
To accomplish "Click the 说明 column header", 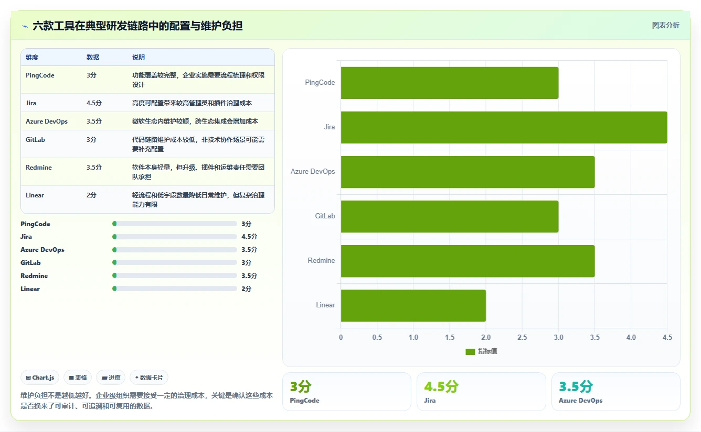I will pyautogui.click(x=139, y=58).
